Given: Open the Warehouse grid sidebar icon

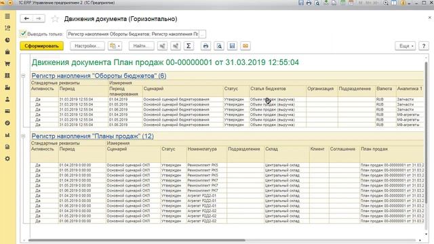Looking at the screenshot, I should [x=7, y=75].
